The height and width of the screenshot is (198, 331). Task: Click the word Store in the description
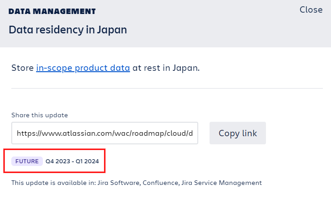pyautogui.click(x=23, y=68)
